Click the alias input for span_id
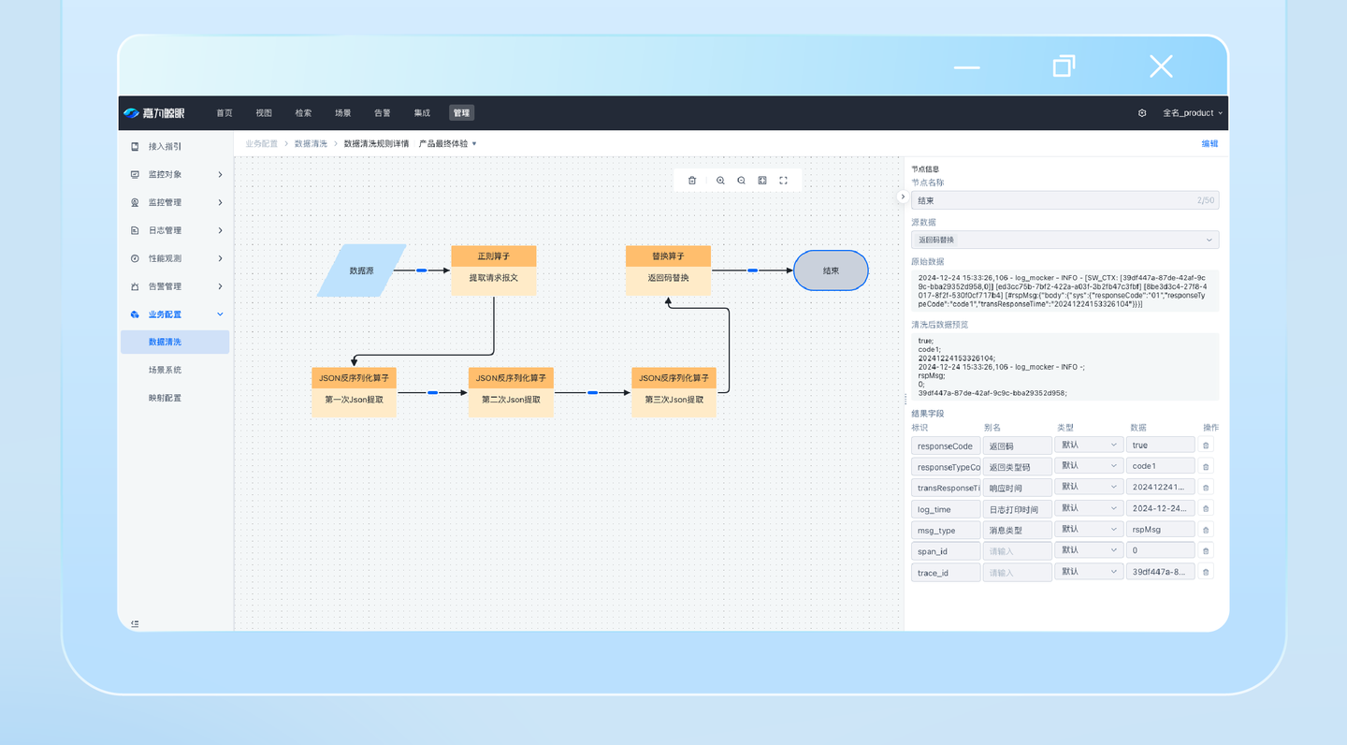Image resolution: width=1347 pixels, height=745 pixels. (1017, 551)
